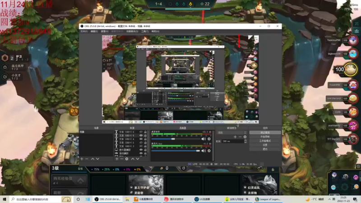Image resolution: width=361 pixels, height=203 pixels.
Task: Click the 购买经验值 button in game
Action: (x=69, y=181)
